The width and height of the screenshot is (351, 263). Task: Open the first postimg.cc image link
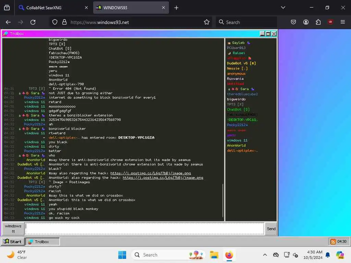tap(150, 173)
